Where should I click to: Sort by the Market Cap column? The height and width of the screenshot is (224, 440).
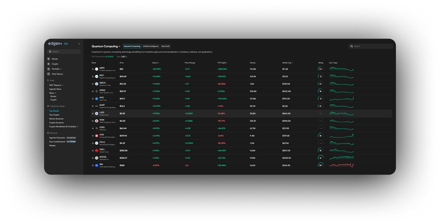[288, 63]
